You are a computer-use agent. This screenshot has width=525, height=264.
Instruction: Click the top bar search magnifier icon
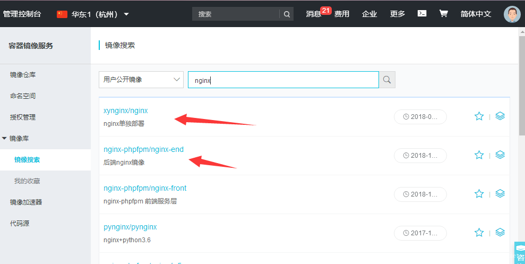[x=287, y=14]
